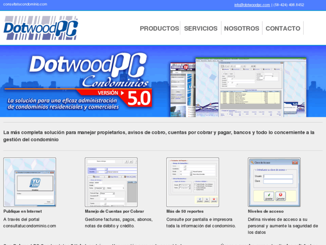This screenshot has width=326, height=245.
Task: Open the PRODUCTOS menu
Action: pos(159,28)
